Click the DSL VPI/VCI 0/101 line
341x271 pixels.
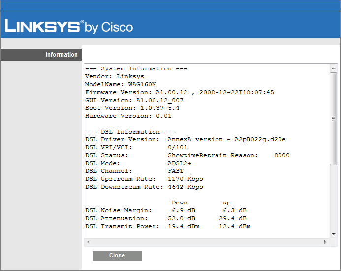(136, 147)
